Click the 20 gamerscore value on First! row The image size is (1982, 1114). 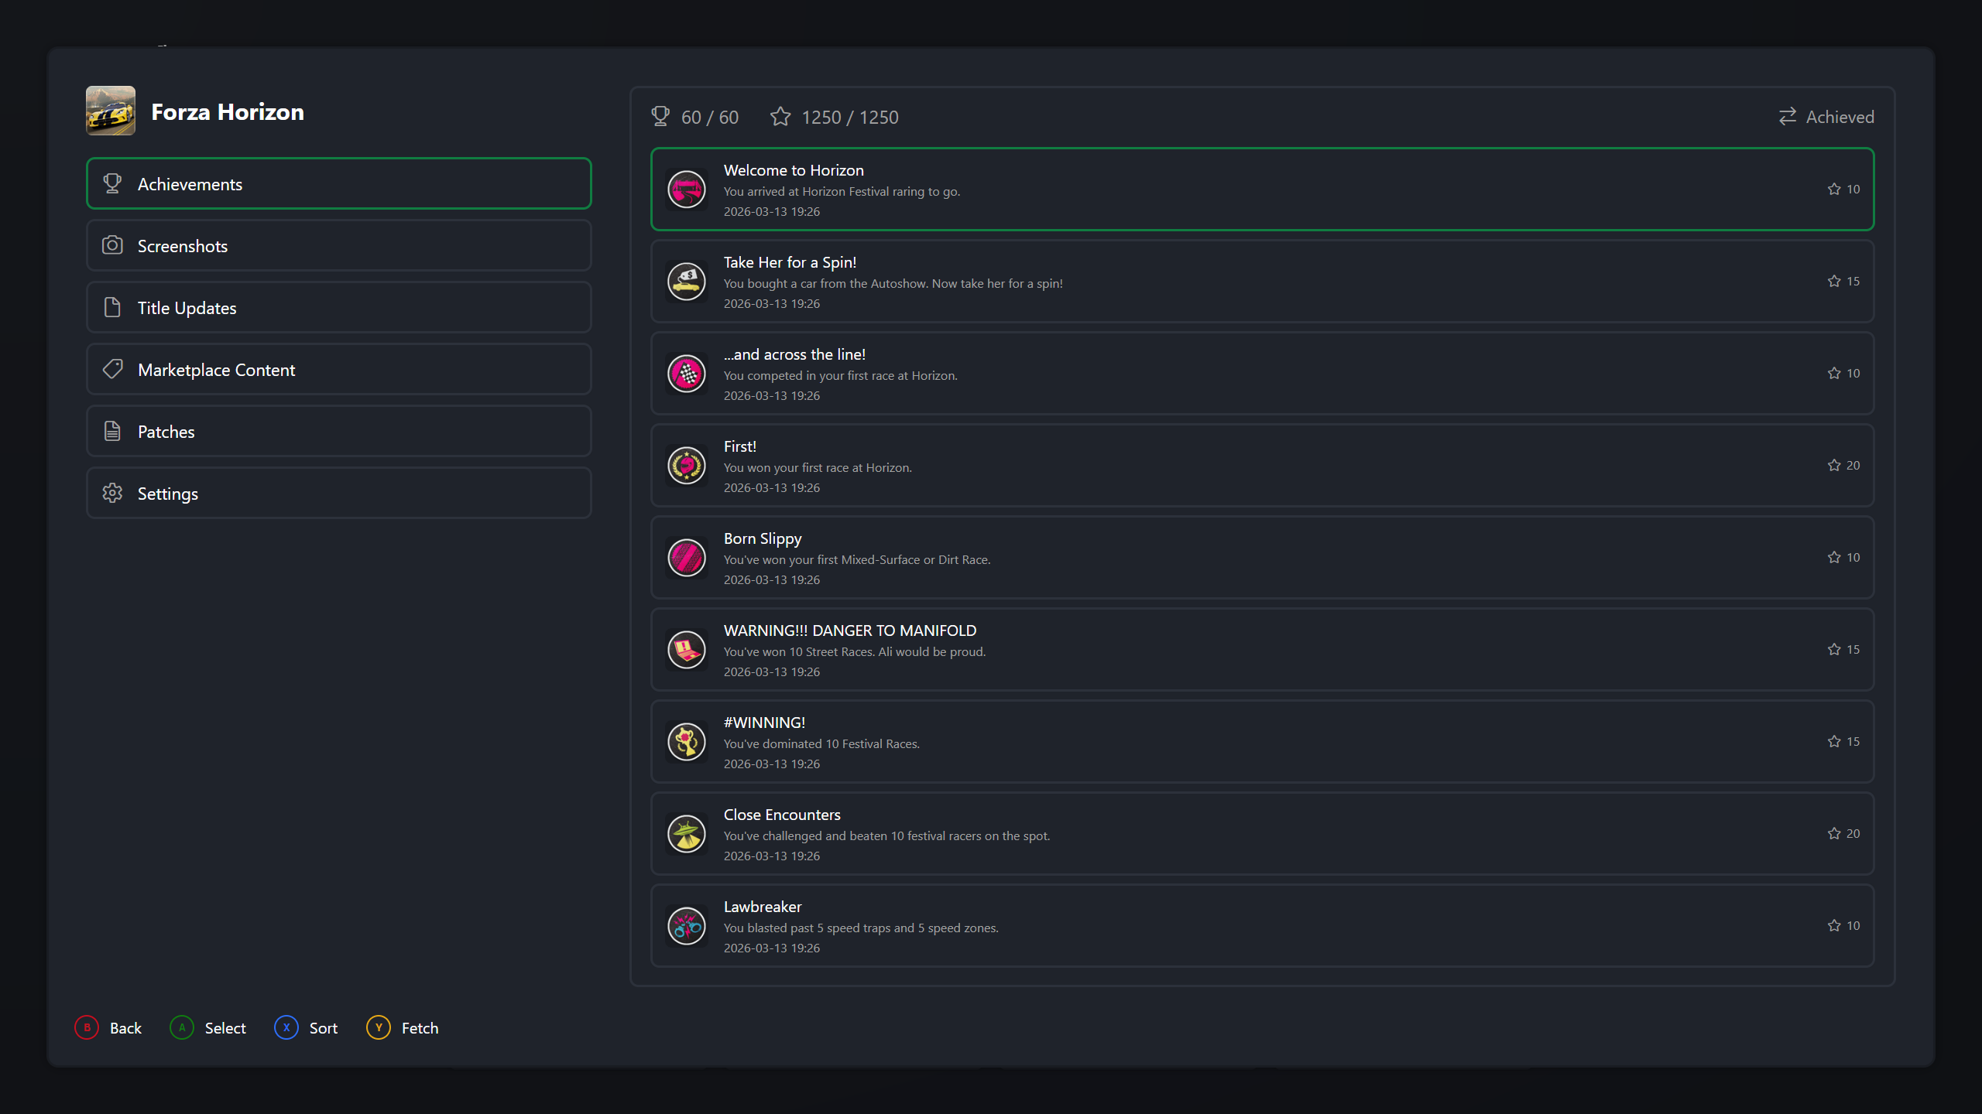(1853, 465)
